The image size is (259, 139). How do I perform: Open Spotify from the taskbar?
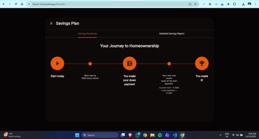coord(160,135)
